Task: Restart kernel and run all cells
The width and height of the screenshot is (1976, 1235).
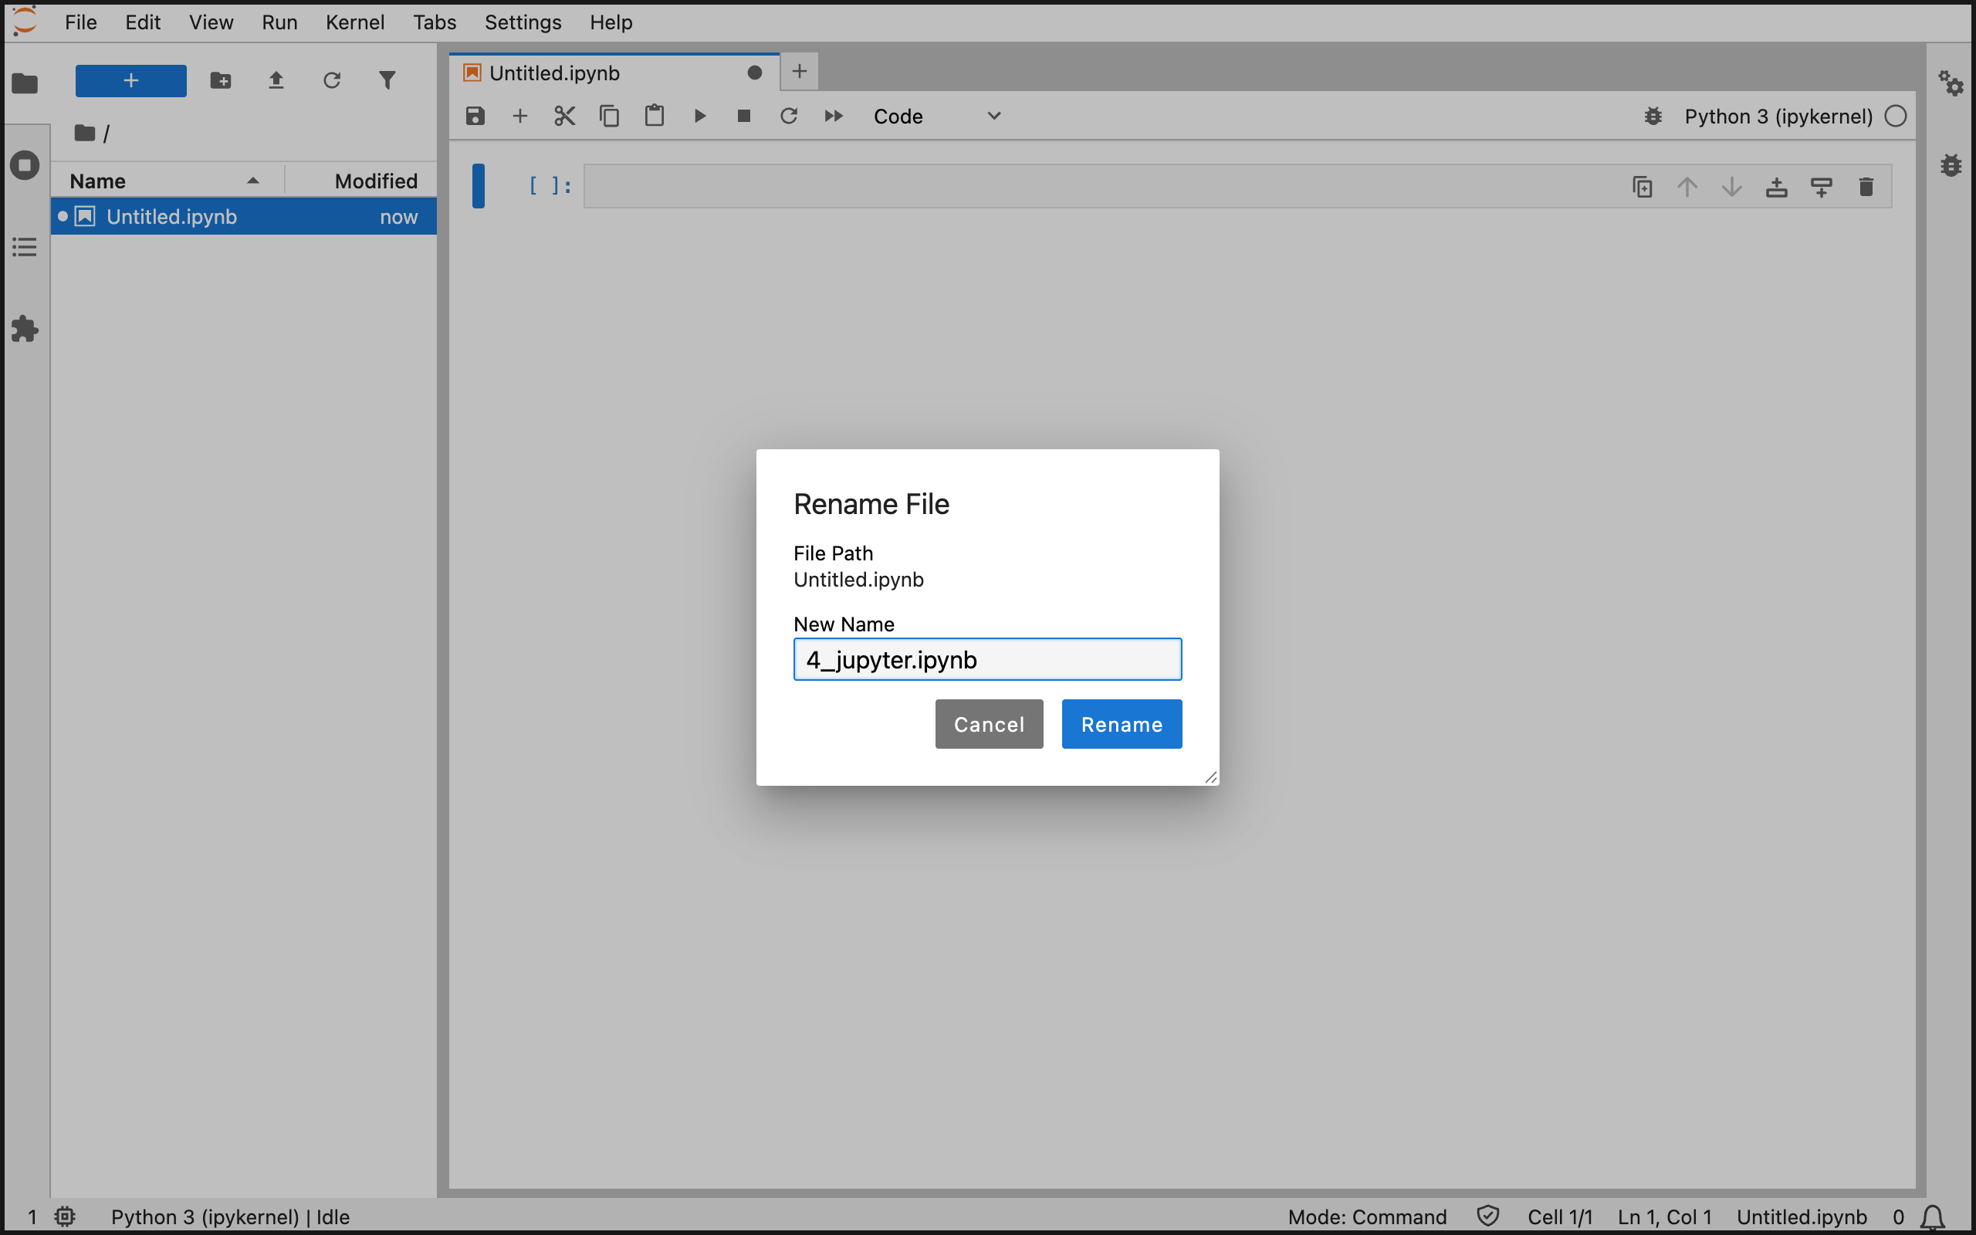Action: (x=833, y=116)
